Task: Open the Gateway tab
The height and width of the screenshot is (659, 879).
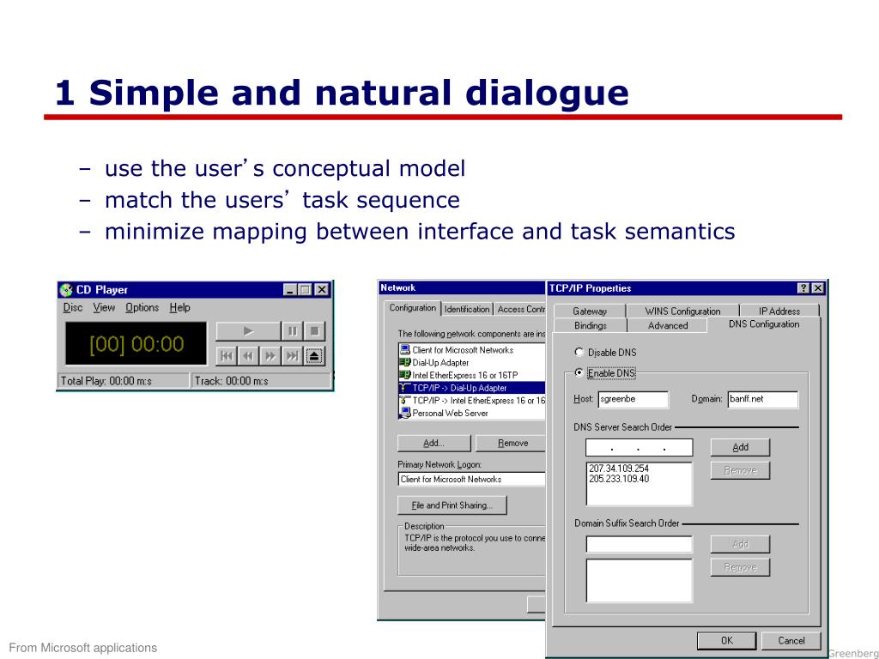Action: [590, 311]
